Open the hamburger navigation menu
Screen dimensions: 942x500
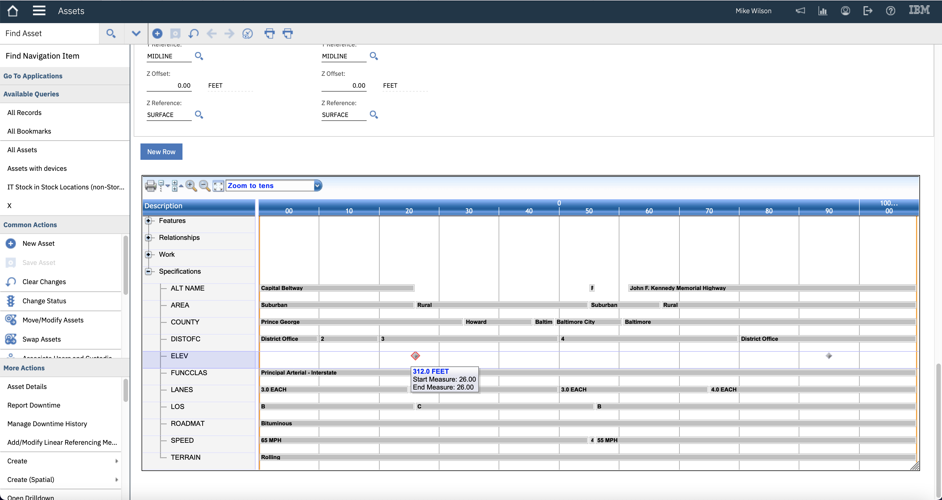tap(39, 11)
